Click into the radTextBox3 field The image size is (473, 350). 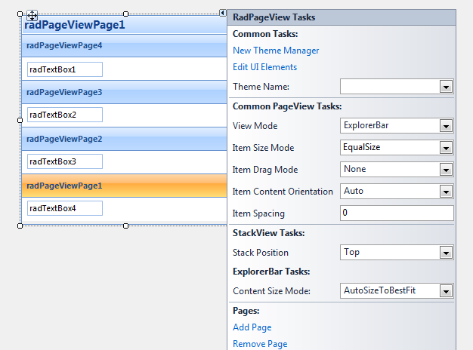(x=64, y=161)
